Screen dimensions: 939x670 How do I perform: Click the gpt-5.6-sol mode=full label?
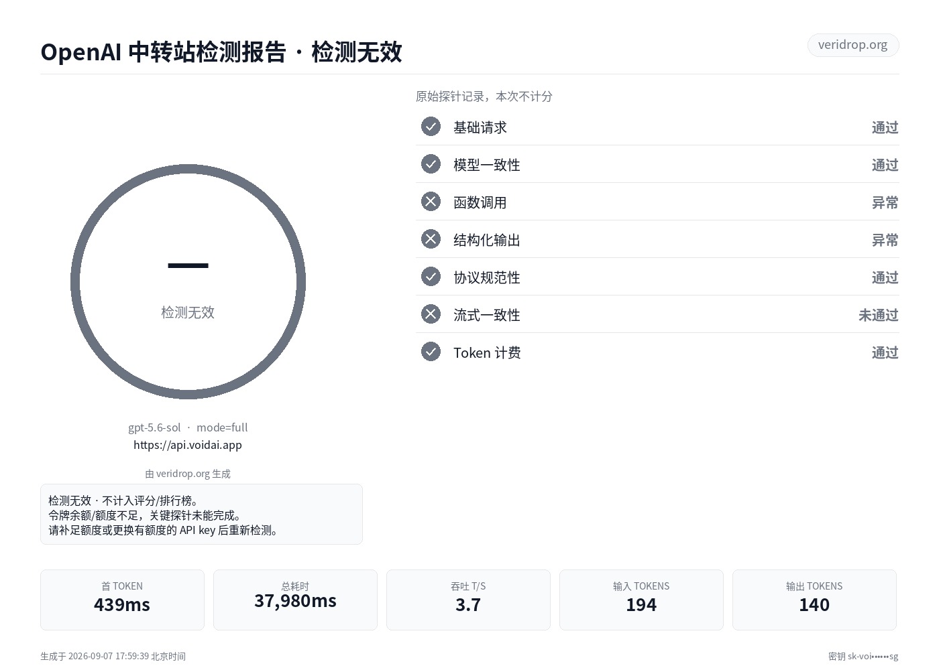click(188, 427)
